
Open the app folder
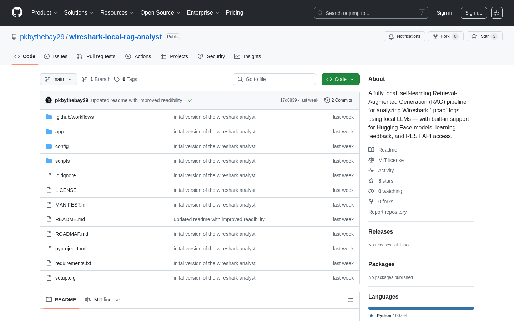tap(59, 132)
